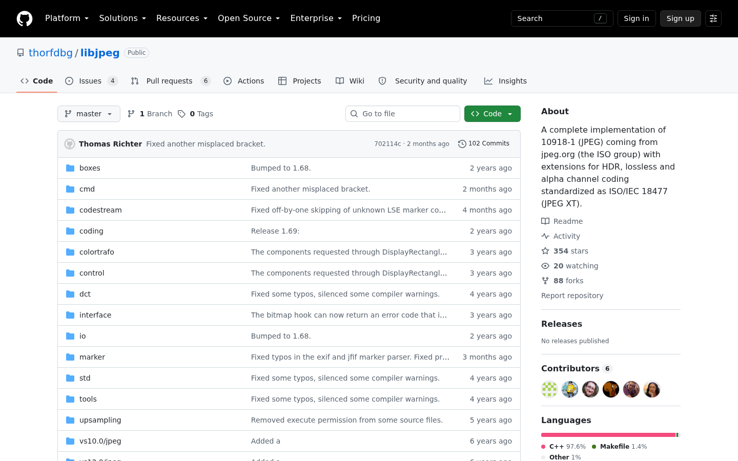This screenshot has height=461, width=738.
Task: Click the Thomas Richter author name
Action: click(110, 144)
